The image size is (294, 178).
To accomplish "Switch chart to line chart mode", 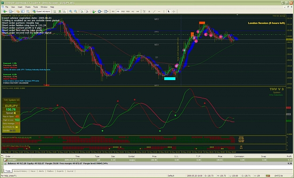I will 65,11.
